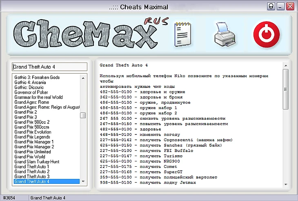Select Governor of Poker from game list
Viewport: 298px width, 201px height.
31,92
